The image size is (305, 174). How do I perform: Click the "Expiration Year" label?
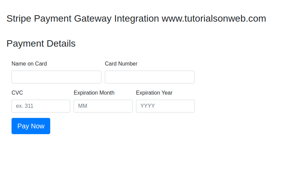[x=154, y=93]
